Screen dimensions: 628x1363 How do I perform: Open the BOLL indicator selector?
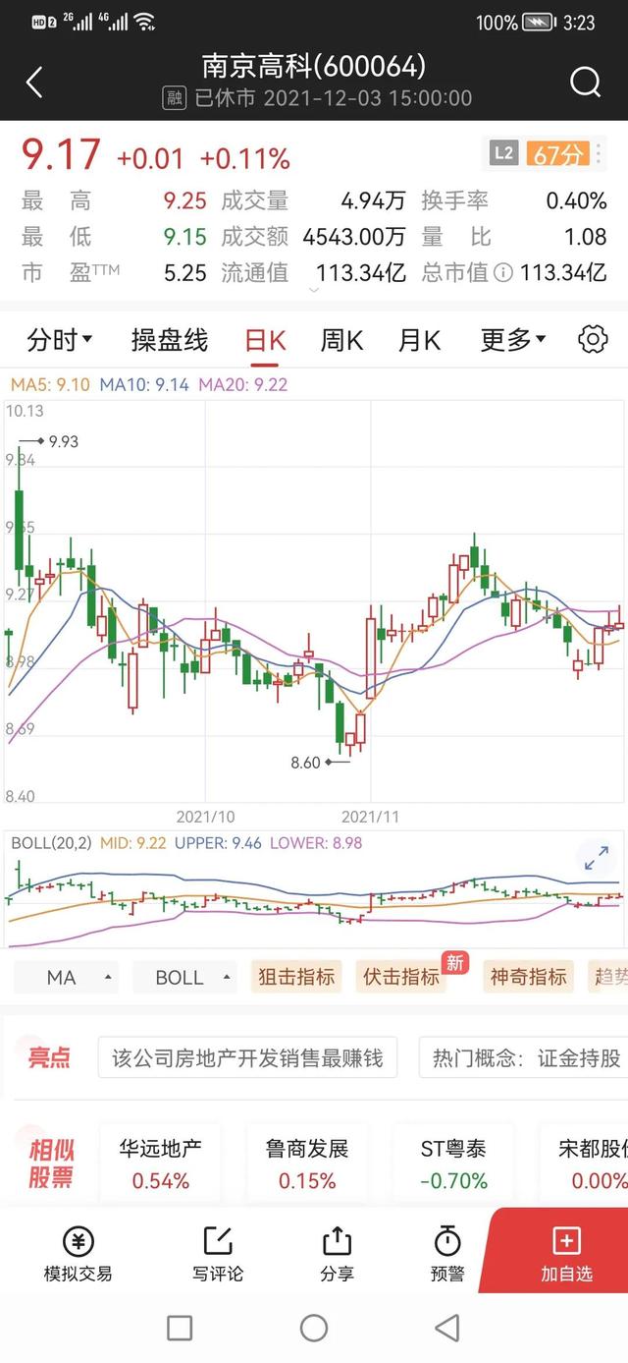(x=185, y=977)
